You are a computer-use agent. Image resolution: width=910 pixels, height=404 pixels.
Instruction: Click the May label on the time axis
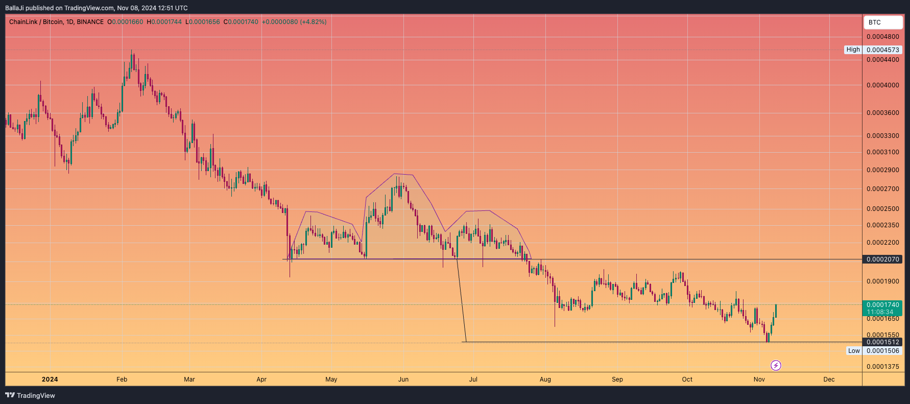click(x=331, y=379)
